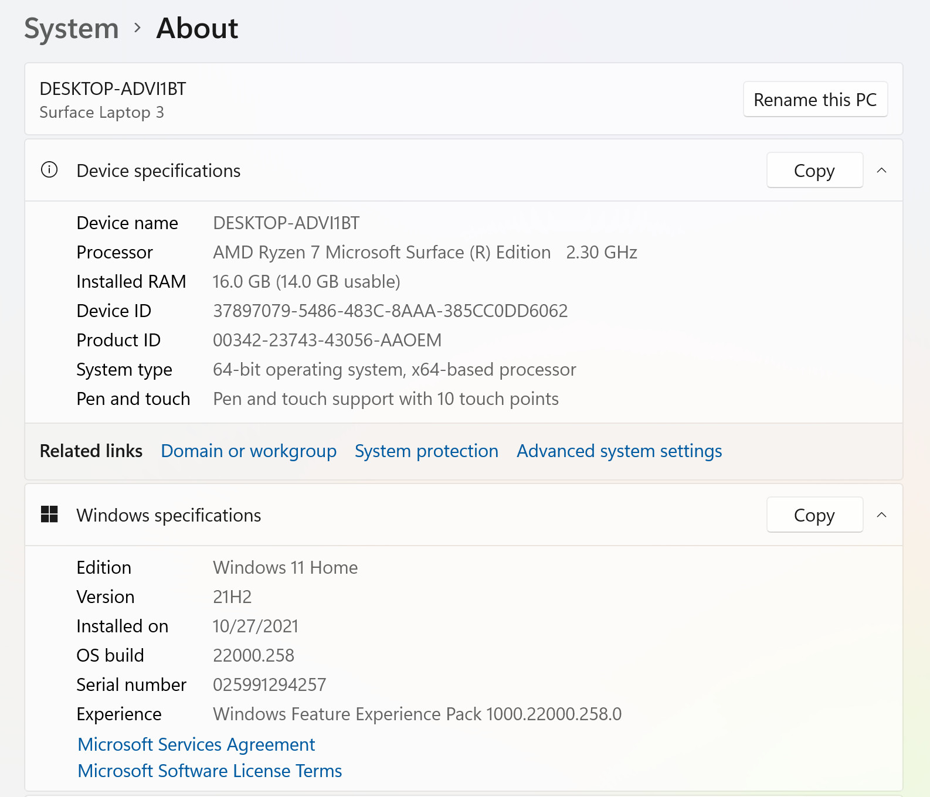Select the Device ID value 37897079-5486
This screenshot has width=930, height=797.
(391, 311)
